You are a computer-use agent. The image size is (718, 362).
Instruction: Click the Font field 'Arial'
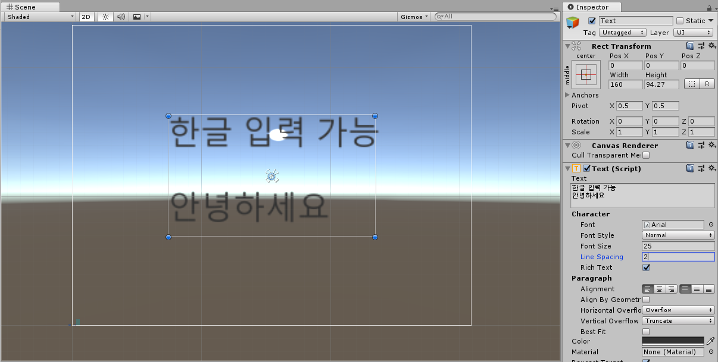coord(673,225)
